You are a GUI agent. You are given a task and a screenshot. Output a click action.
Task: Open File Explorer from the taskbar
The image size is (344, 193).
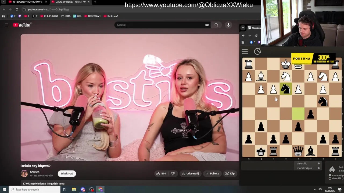pyautogui.click(x=74, y=190)
